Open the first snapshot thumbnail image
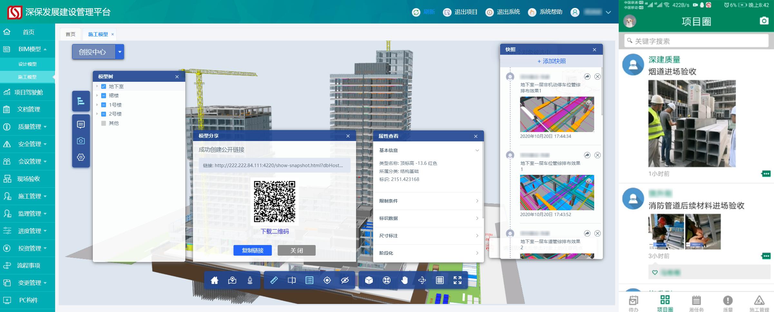 tap(557, 114)
